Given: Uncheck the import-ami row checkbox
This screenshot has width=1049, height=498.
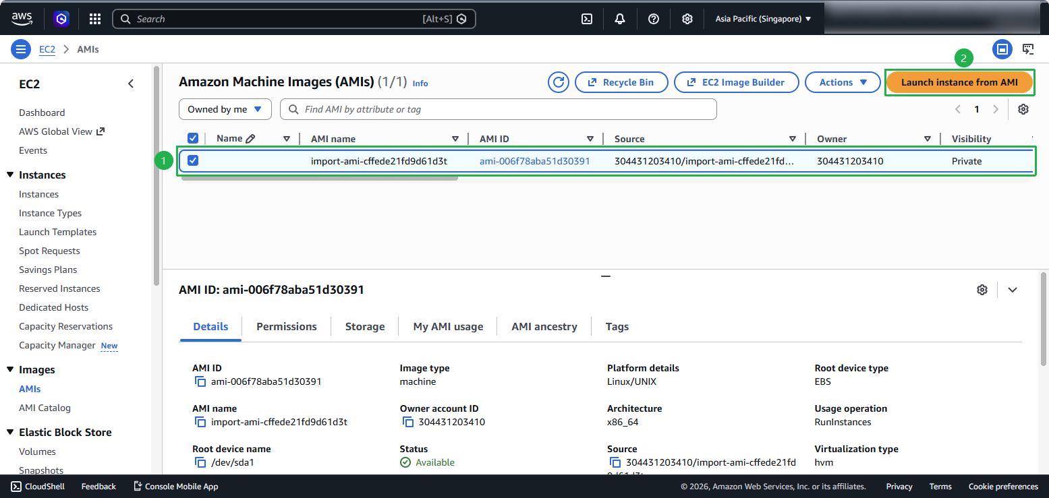Looking at the screenshot, I should pos(193,160).
